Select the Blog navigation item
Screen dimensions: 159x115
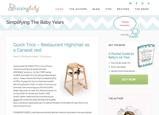(96, 9)
